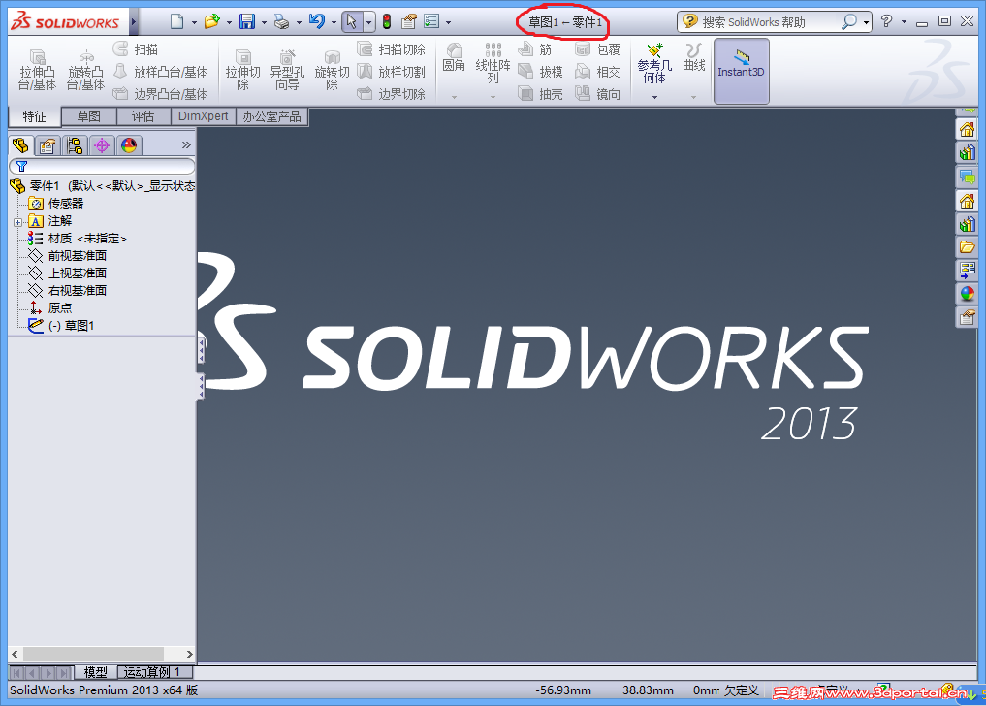
Task: Click the Print icon
Action: point(282,22)
